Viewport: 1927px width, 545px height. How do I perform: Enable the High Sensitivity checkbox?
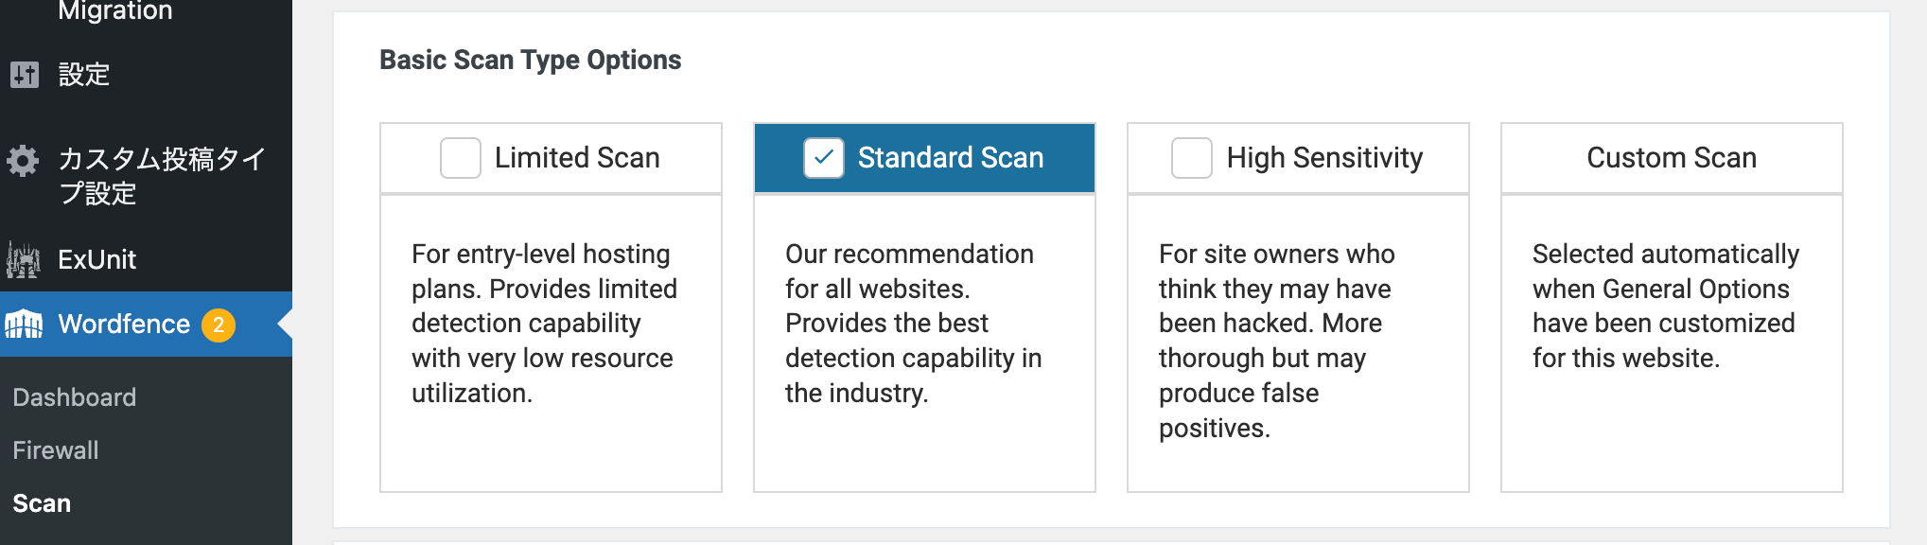(1191, 158)
